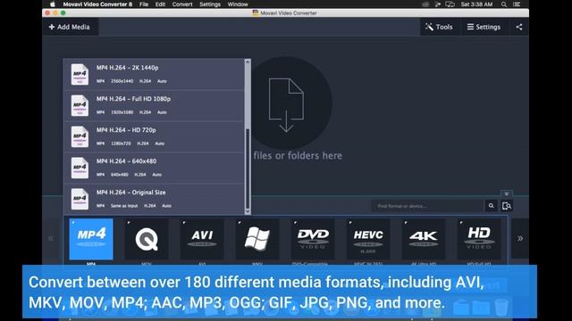Pick the AVI format icon

[x=202, y=239]
